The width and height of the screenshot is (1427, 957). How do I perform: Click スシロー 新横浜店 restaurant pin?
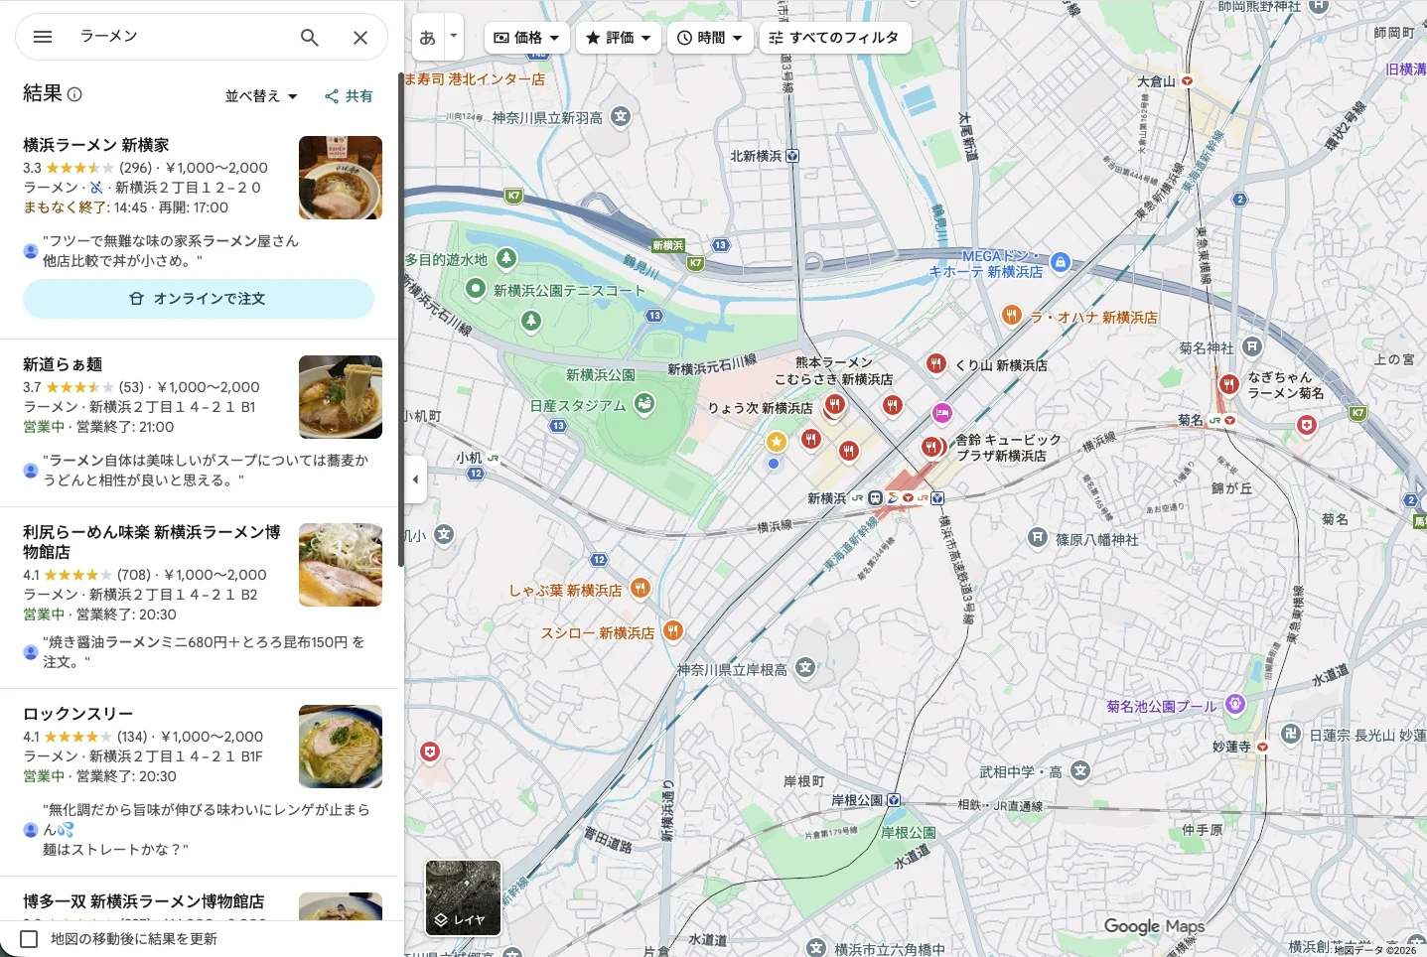point(673,630)
